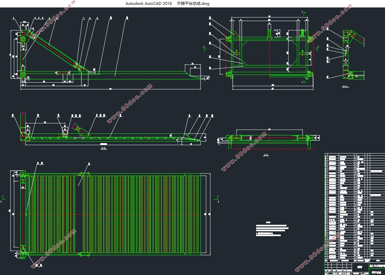Select the C-C section view label
Viewport: 385px width, 275px height.
click(x=266, y=155)
